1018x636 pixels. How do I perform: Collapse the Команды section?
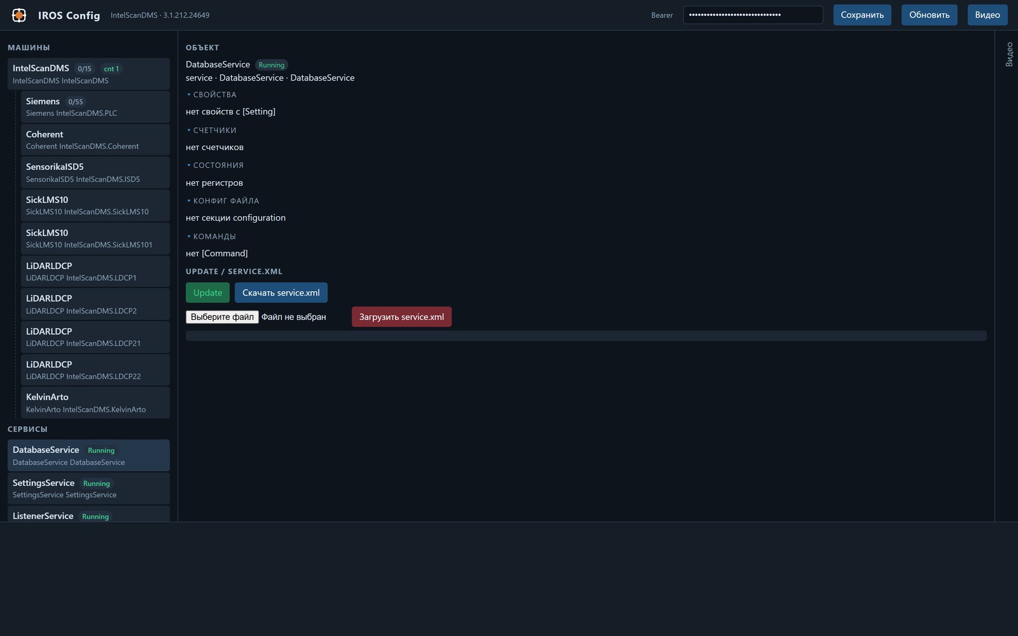[211, 237]
